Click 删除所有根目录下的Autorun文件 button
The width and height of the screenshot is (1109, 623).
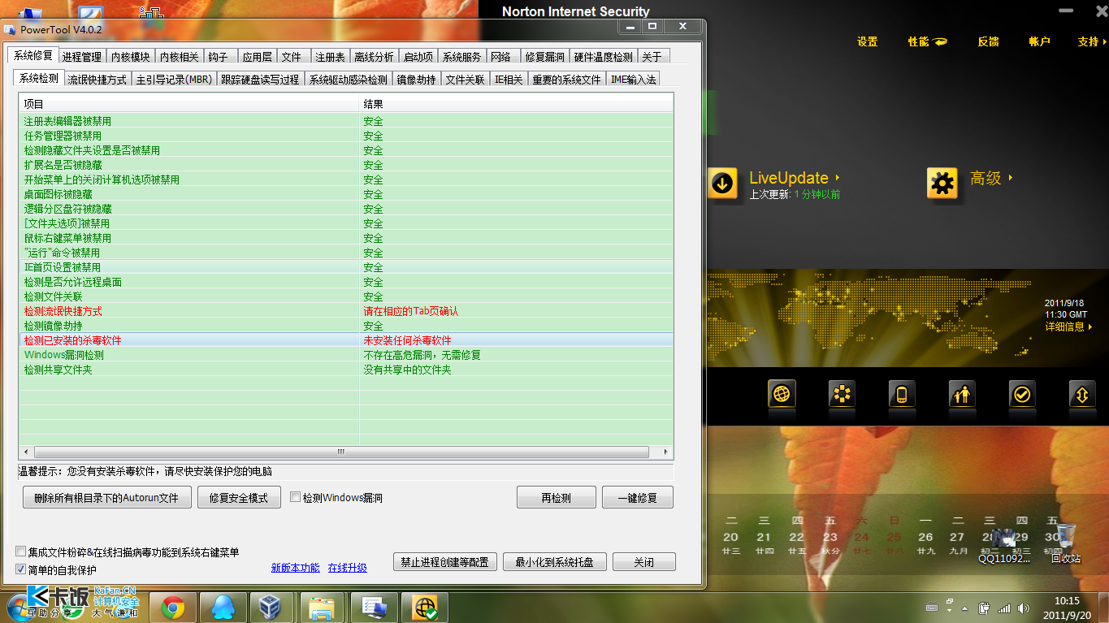(107, 498)
